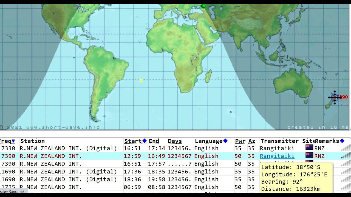Sort table by the Pwr column header
The height and width of the screenshot is (197, 351).
(x=240, y=141)
